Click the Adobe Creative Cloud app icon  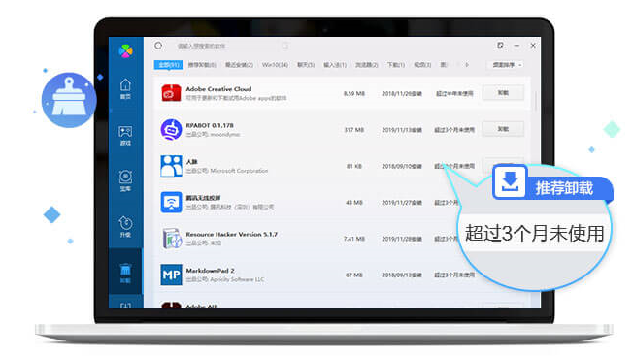point(171,93)
